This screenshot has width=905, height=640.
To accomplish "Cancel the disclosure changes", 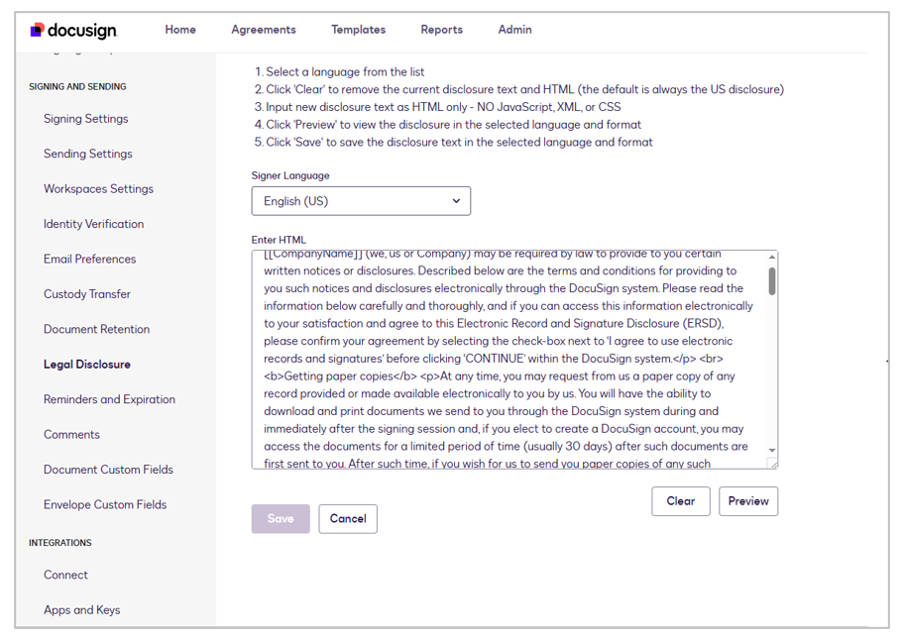I will (x=348, y=519).
